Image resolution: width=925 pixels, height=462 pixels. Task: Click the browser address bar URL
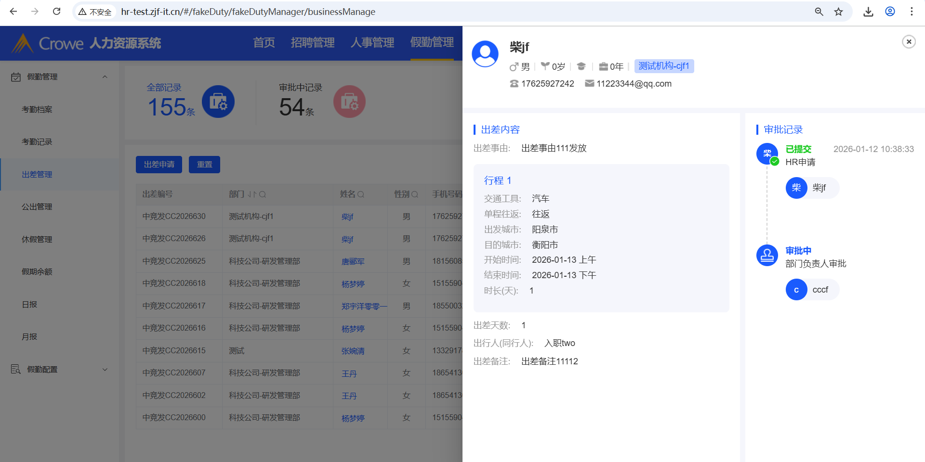248,12
